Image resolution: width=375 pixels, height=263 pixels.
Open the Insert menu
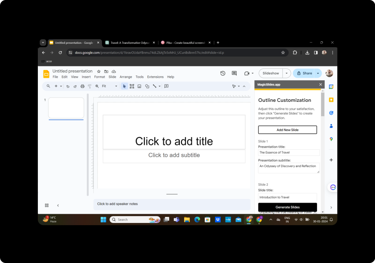(x=86, y=77)
